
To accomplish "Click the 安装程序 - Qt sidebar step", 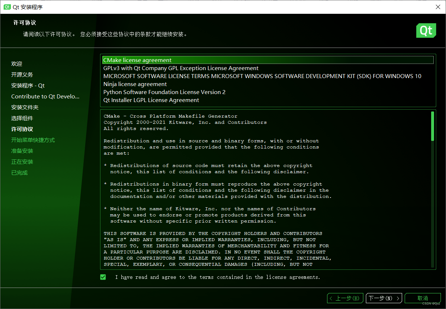I will (28, 86).
